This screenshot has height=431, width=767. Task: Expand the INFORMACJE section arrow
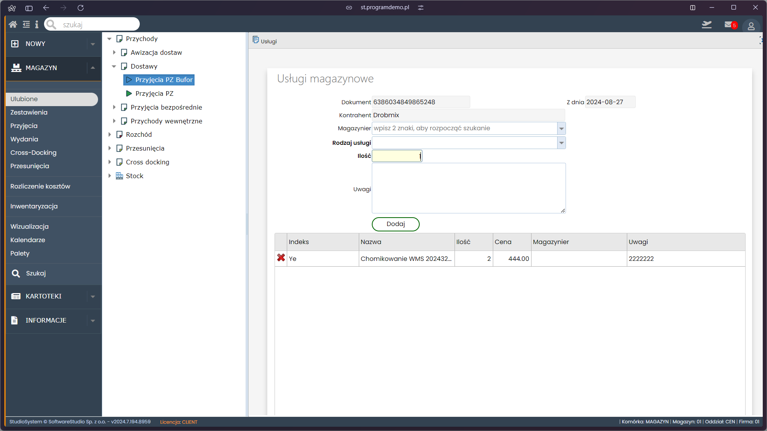pyautogui.click(x=93, y=321)
